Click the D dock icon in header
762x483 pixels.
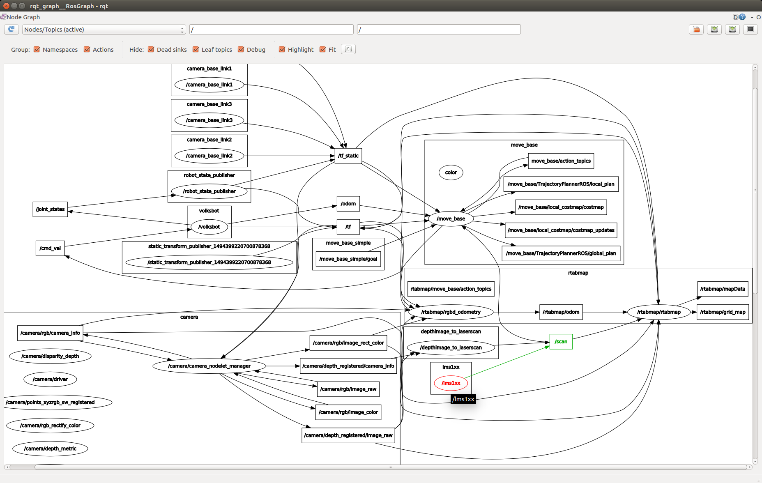click(735, 17)
